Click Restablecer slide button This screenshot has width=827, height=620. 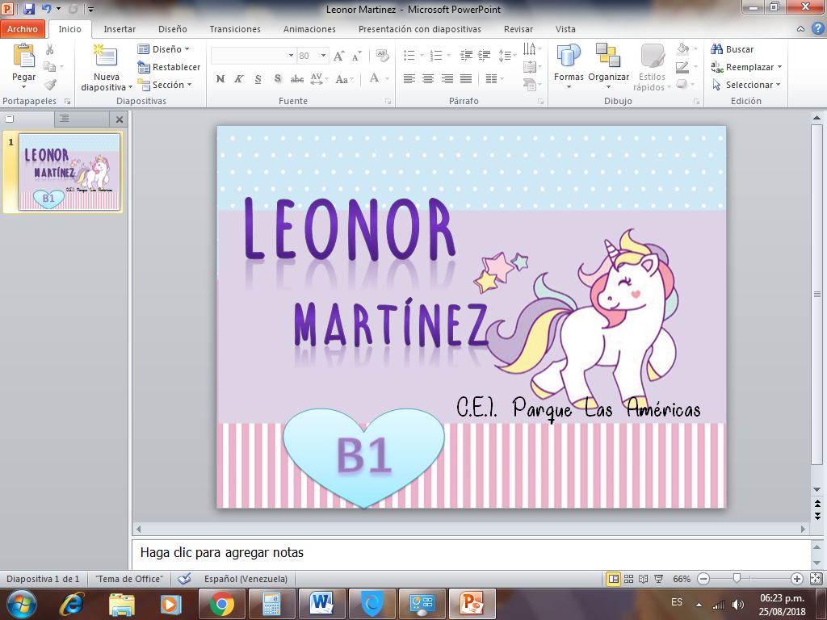click(169, 67)
